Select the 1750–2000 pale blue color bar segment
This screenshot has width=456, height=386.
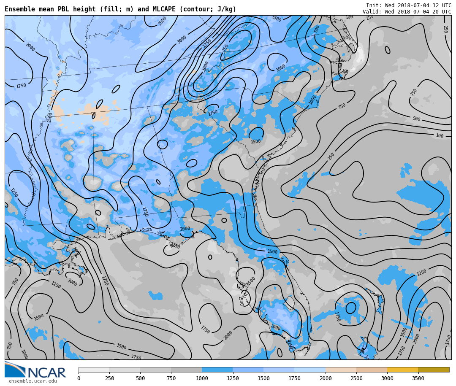(310, 370)
